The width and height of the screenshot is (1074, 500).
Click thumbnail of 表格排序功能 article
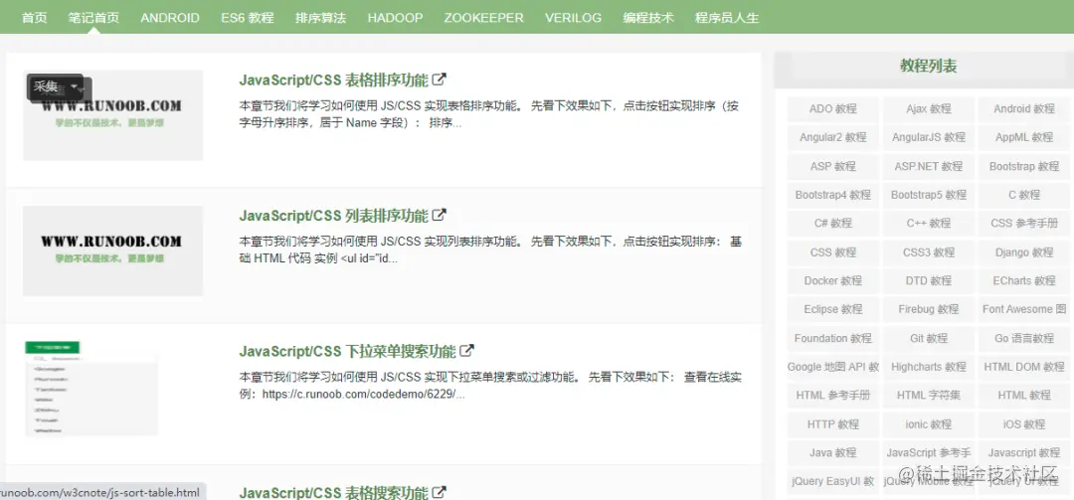[x=113, y=115]
